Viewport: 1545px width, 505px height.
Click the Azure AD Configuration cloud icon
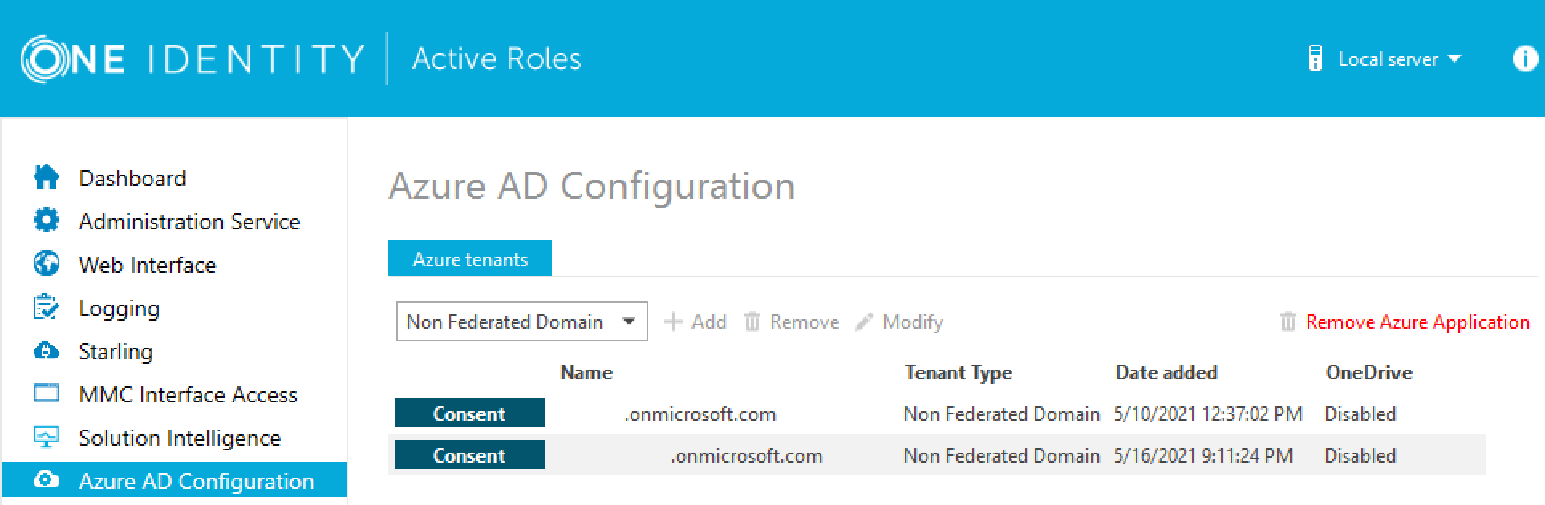[x=47, y=480]
